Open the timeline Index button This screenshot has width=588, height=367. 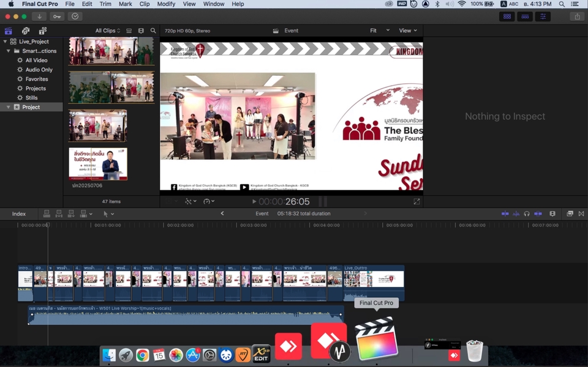click(x=19, y=213)
